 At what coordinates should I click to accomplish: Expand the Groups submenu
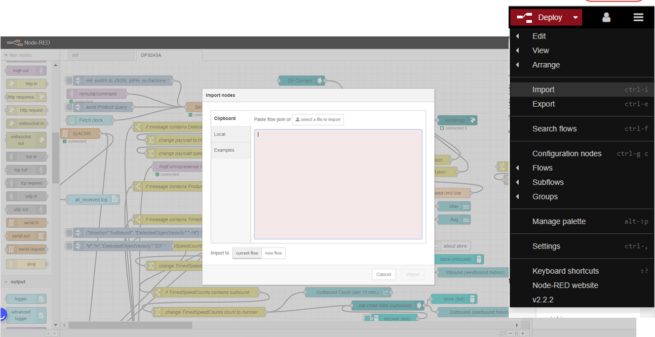click(582, 196)
